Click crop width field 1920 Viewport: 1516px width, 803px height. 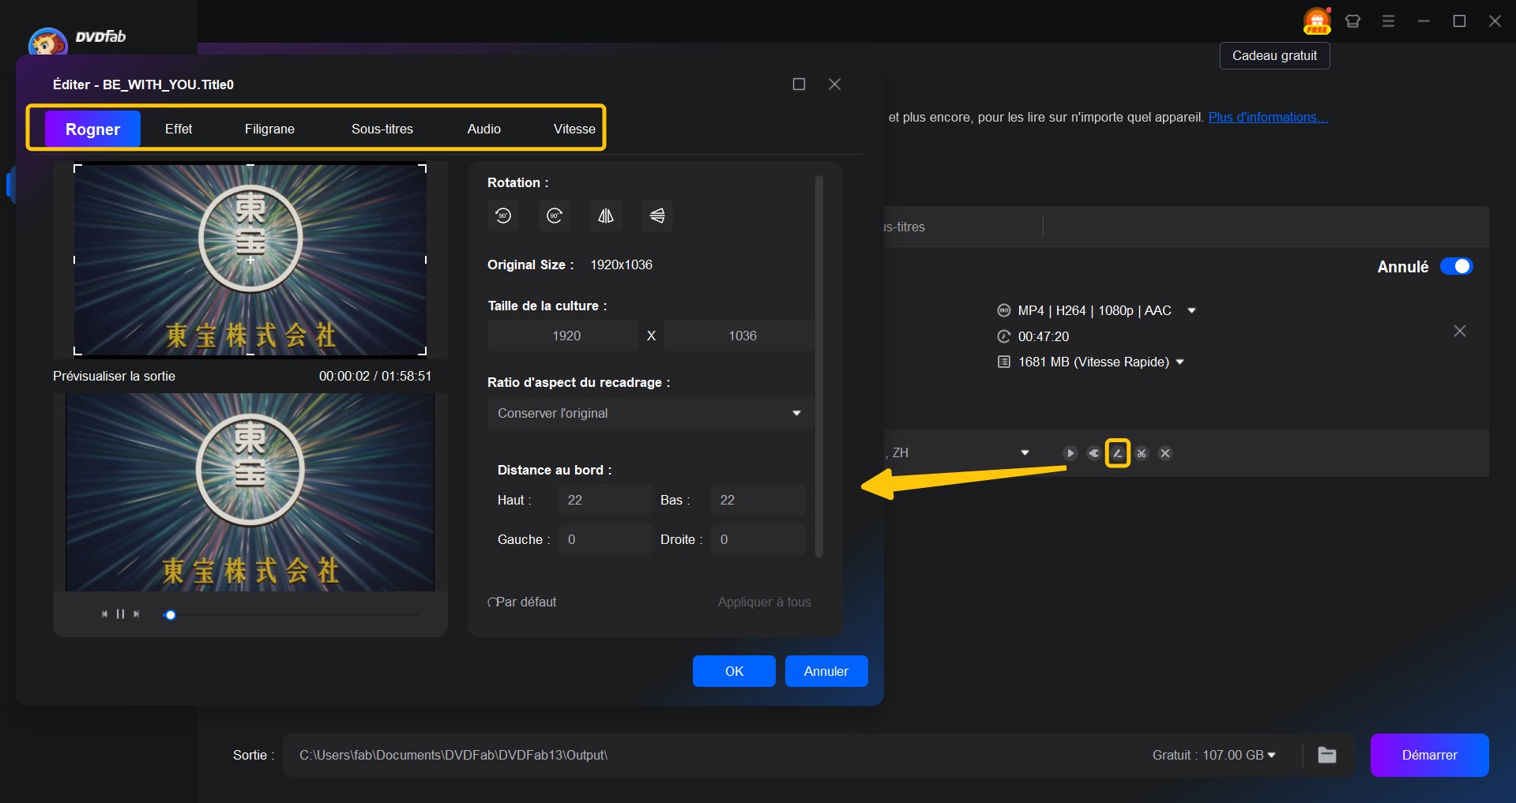pos(563,336)
